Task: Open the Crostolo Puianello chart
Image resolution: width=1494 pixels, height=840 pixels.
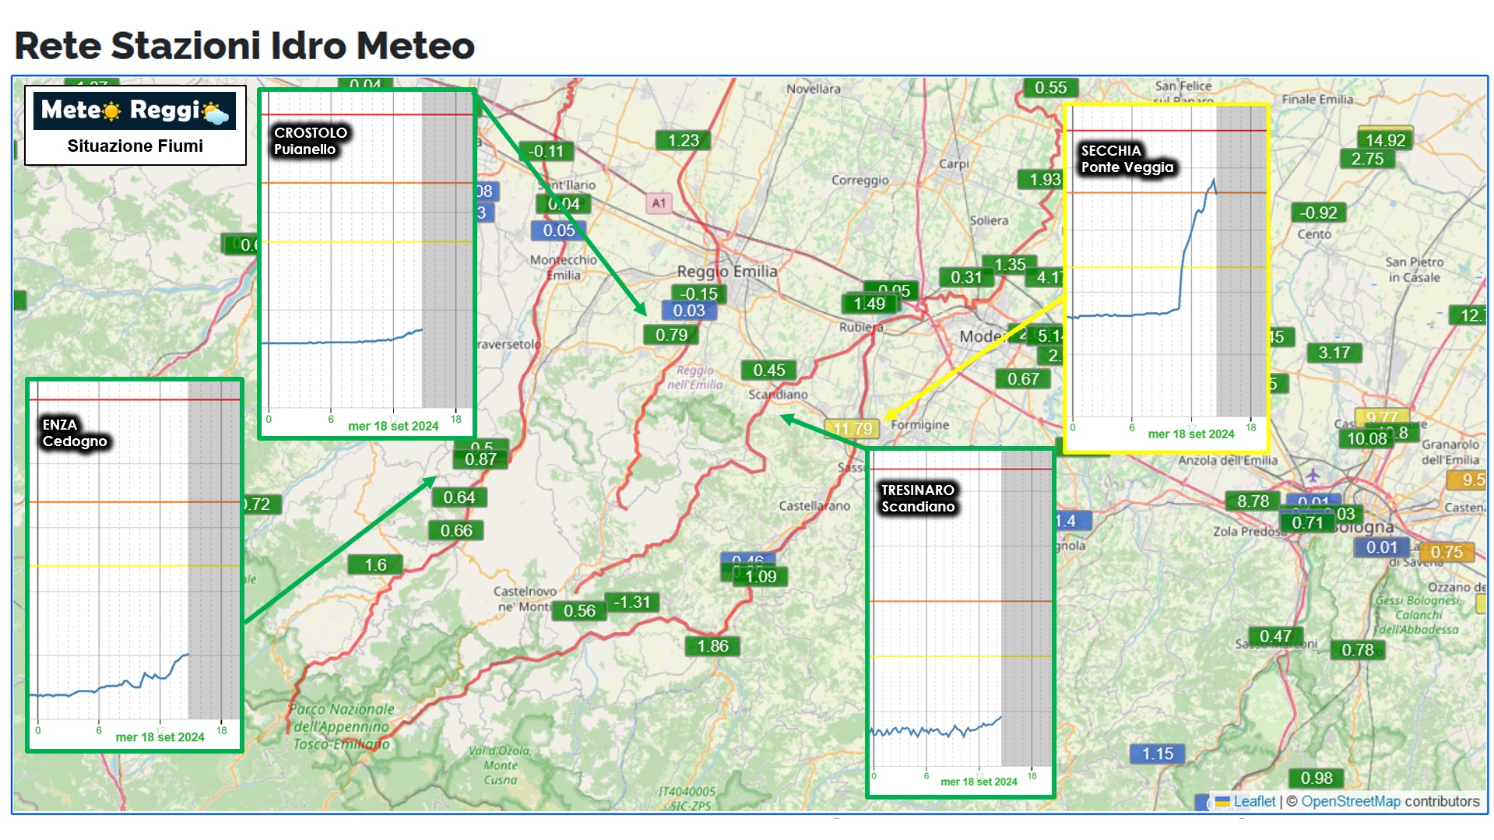Action: click(367, 264)
